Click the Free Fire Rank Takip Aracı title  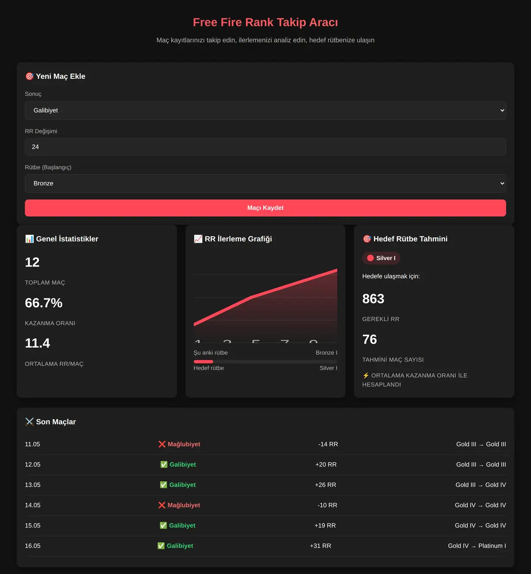(265, 22)
